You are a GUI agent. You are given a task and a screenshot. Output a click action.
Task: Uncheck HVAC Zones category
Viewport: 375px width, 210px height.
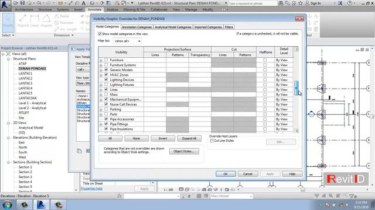pyautogui.click(x=106, y=75)
